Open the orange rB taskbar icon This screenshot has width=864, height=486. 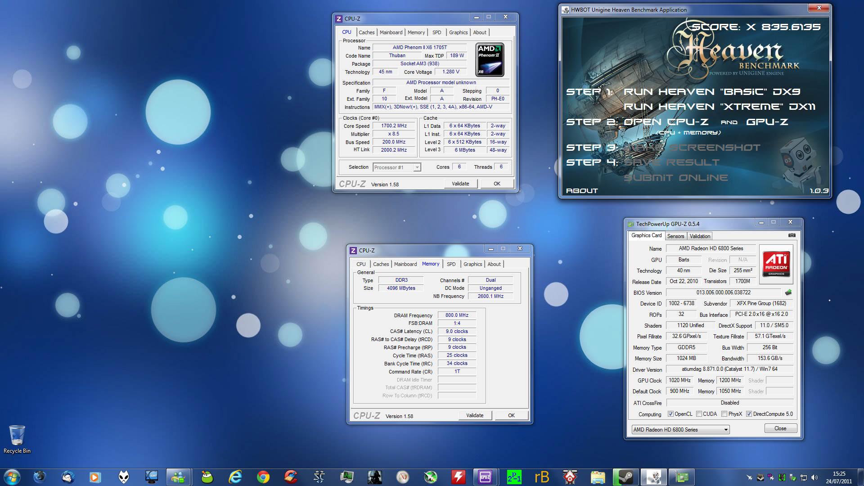[542, 477]
